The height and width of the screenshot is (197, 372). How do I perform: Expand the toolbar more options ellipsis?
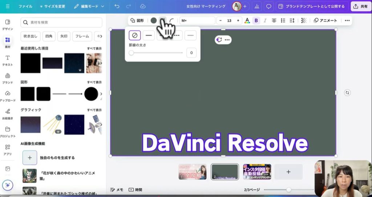[347, 21]
